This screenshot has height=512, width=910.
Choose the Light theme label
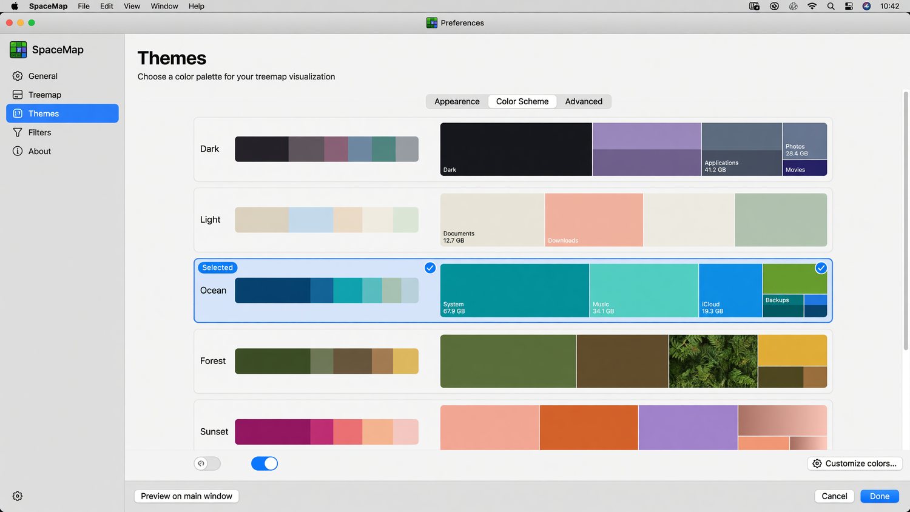click(x=211, y=220)
